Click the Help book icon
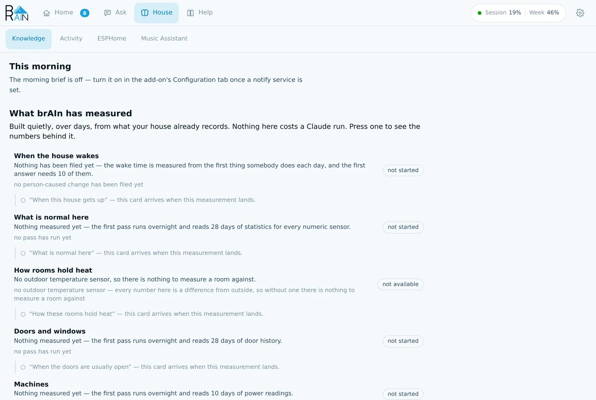The height and width of the screenshot is (400, 596). (x=190, y=13)
